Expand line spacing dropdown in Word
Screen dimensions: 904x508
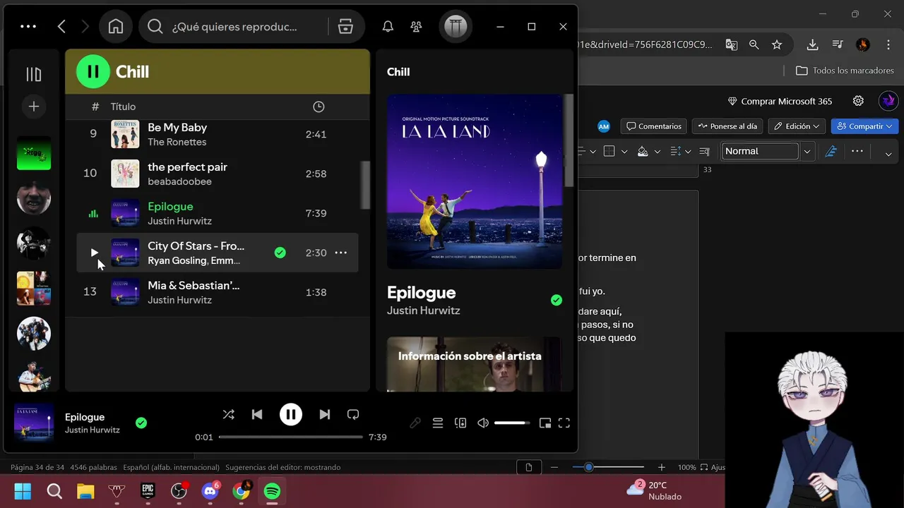688,151
